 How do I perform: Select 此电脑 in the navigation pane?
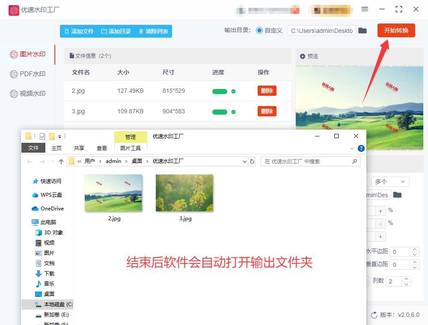tap(44, 222)
